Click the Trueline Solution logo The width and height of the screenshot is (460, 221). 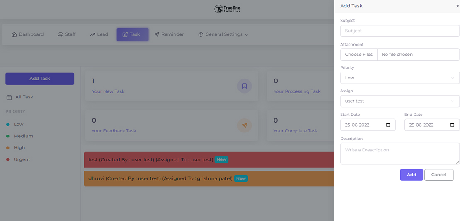[228, 9]
